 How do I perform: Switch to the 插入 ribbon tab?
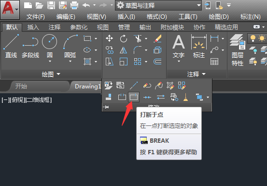click(33, 27)
